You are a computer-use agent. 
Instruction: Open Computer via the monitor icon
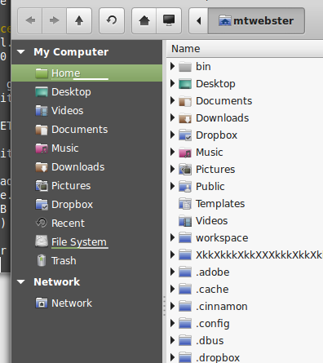tap(169, 20)
